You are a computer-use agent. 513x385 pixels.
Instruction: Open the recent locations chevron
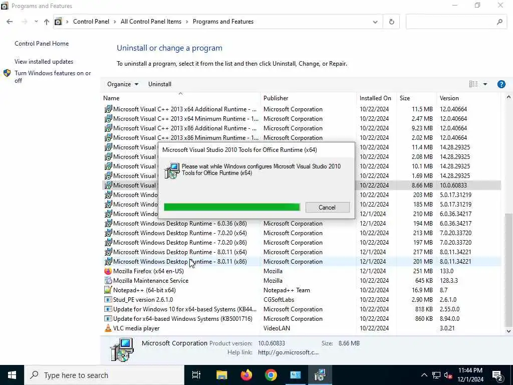tap(36, 22)
